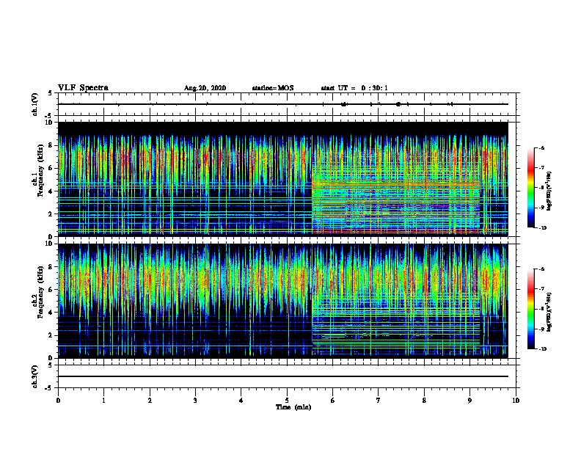Click time tick '6' on the bottom axis
This screenshot has height=449, width=581.
(332, 401)
